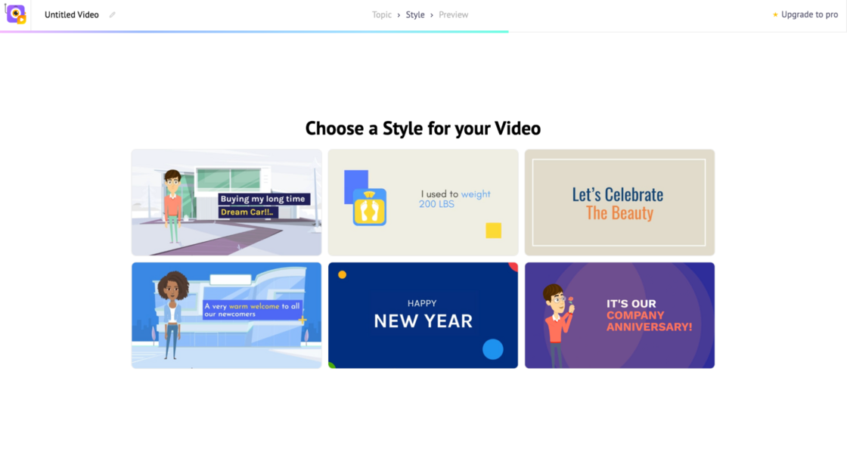Click the yellow star beside Upgrade to pro
The height and width of the screenshot is (449, 847).
(x=775, y=14)
